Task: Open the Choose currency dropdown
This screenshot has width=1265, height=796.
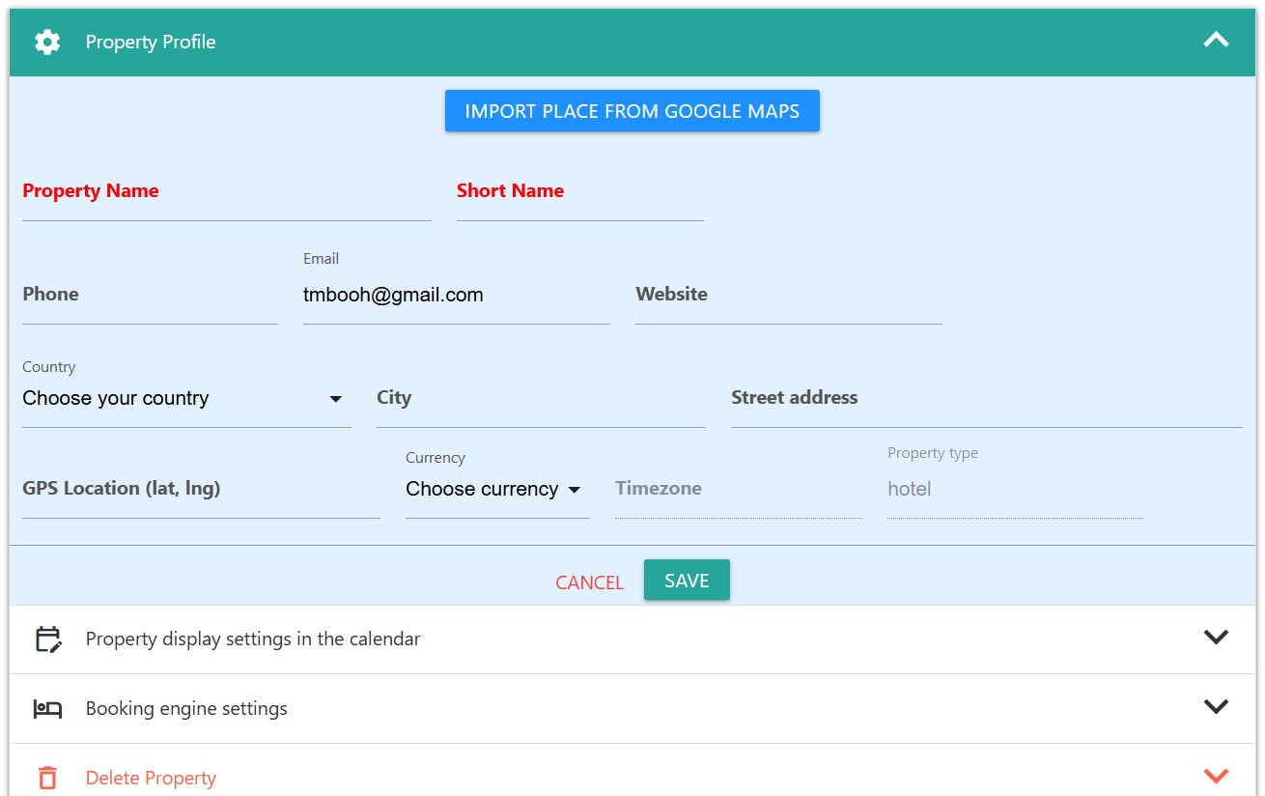Action: coord(495,490)
